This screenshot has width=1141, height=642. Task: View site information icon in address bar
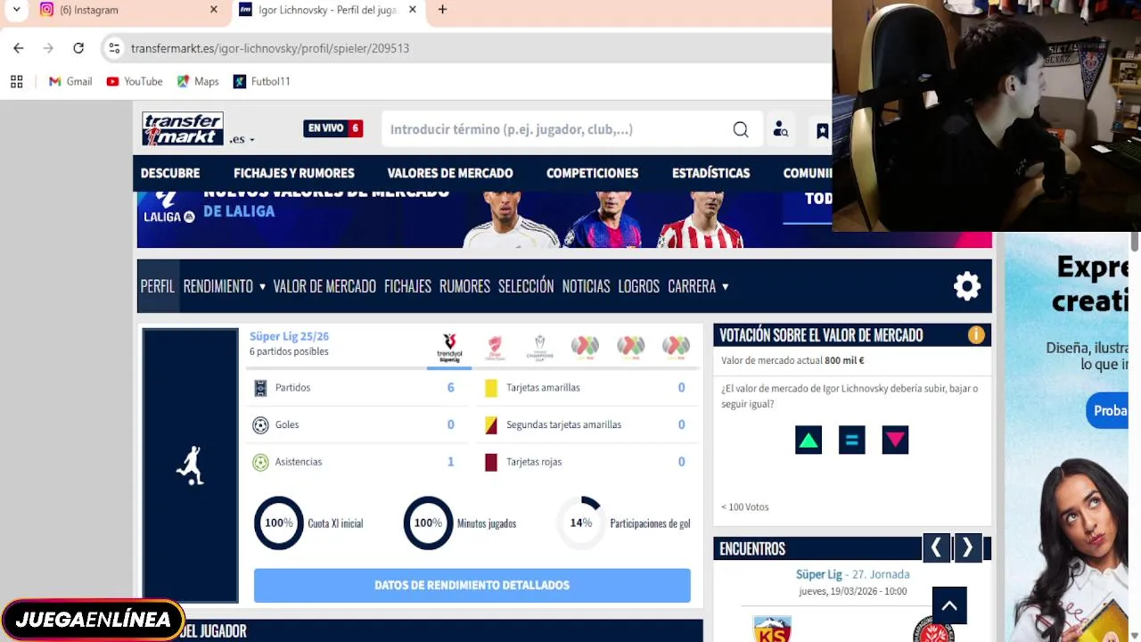pos(114,48)
